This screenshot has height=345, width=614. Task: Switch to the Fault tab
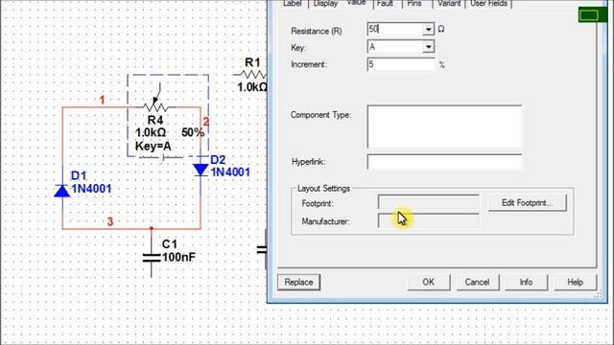point(385,4)
